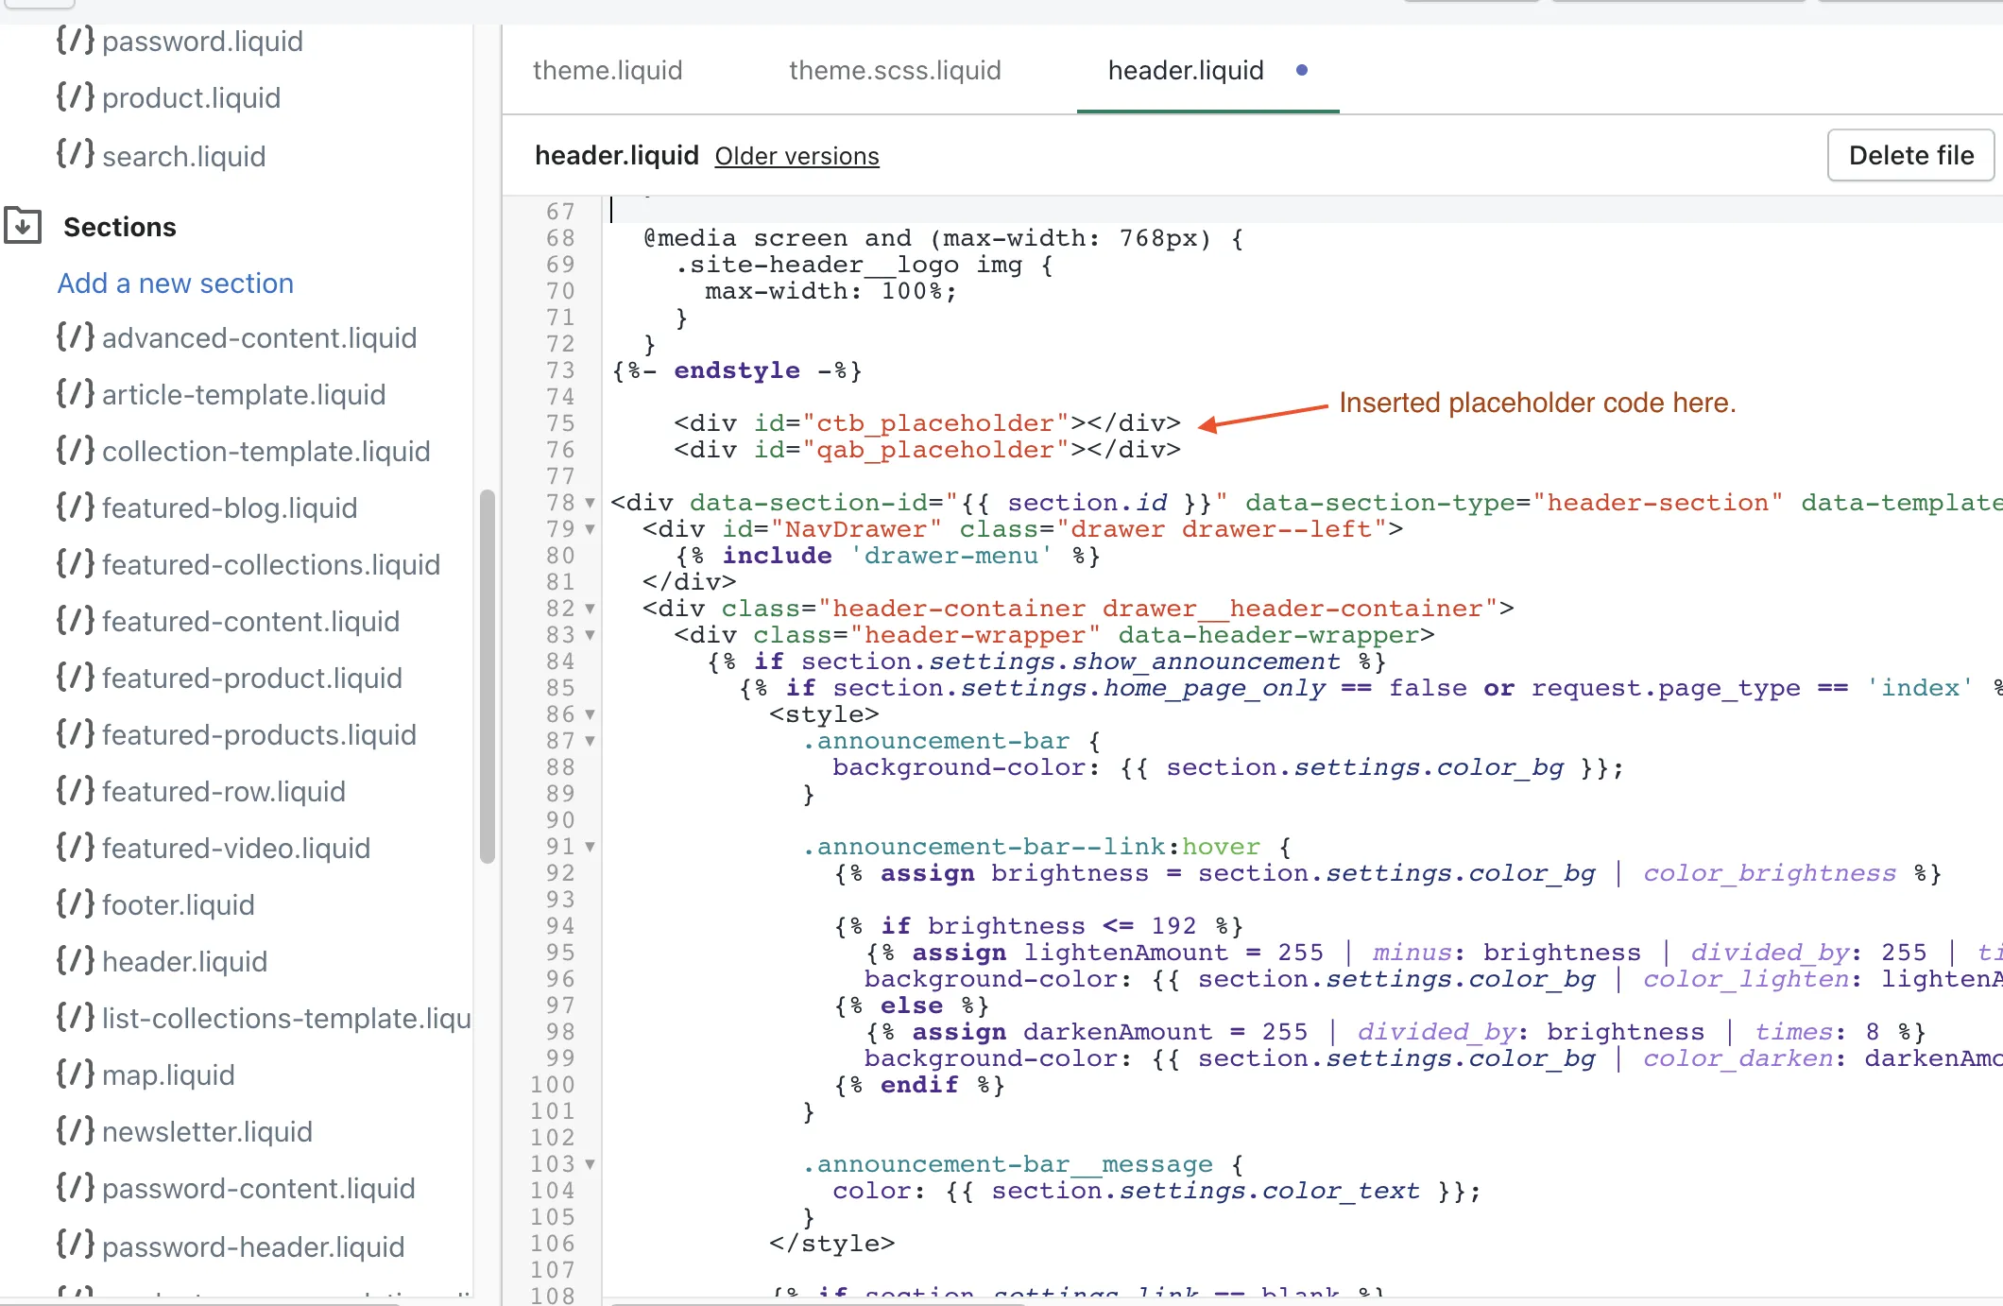Viewport: 2003px width, 1306px height.
Task: Click the password-header.liquid file icon
Action: (76, 1246)
